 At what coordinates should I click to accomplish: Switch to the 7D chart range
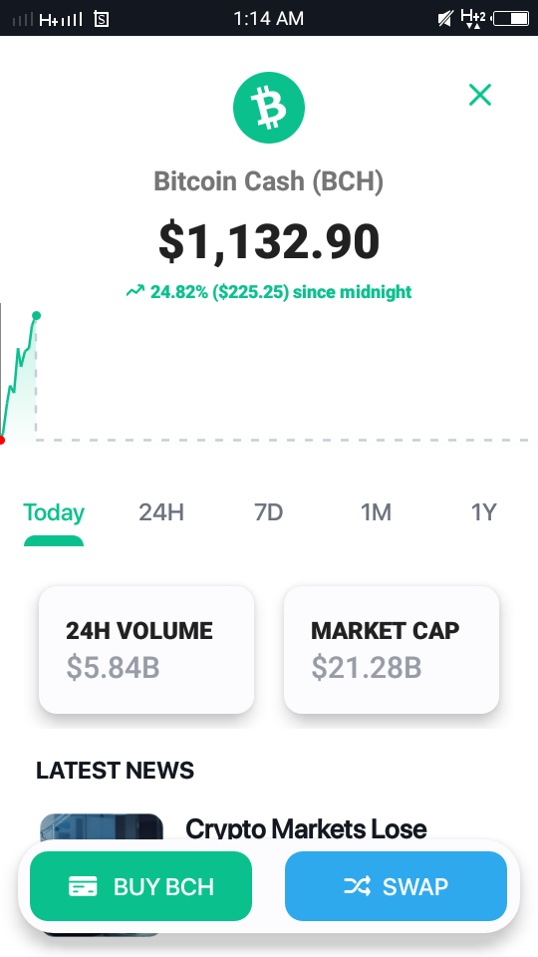pos(268,512)
